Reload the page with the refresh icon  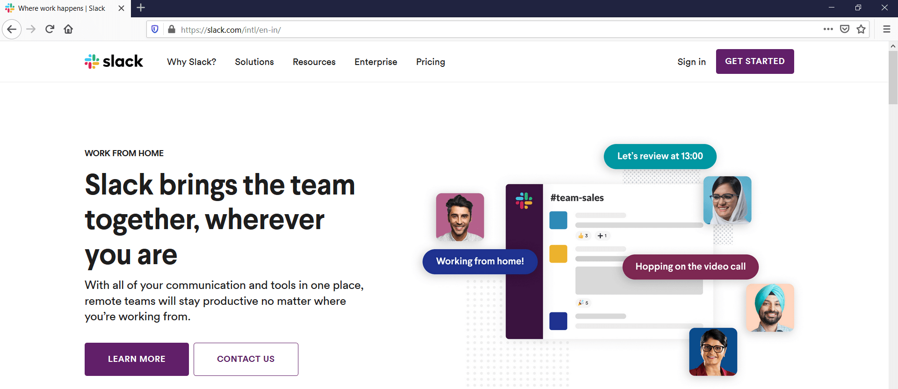pos(50,29)
